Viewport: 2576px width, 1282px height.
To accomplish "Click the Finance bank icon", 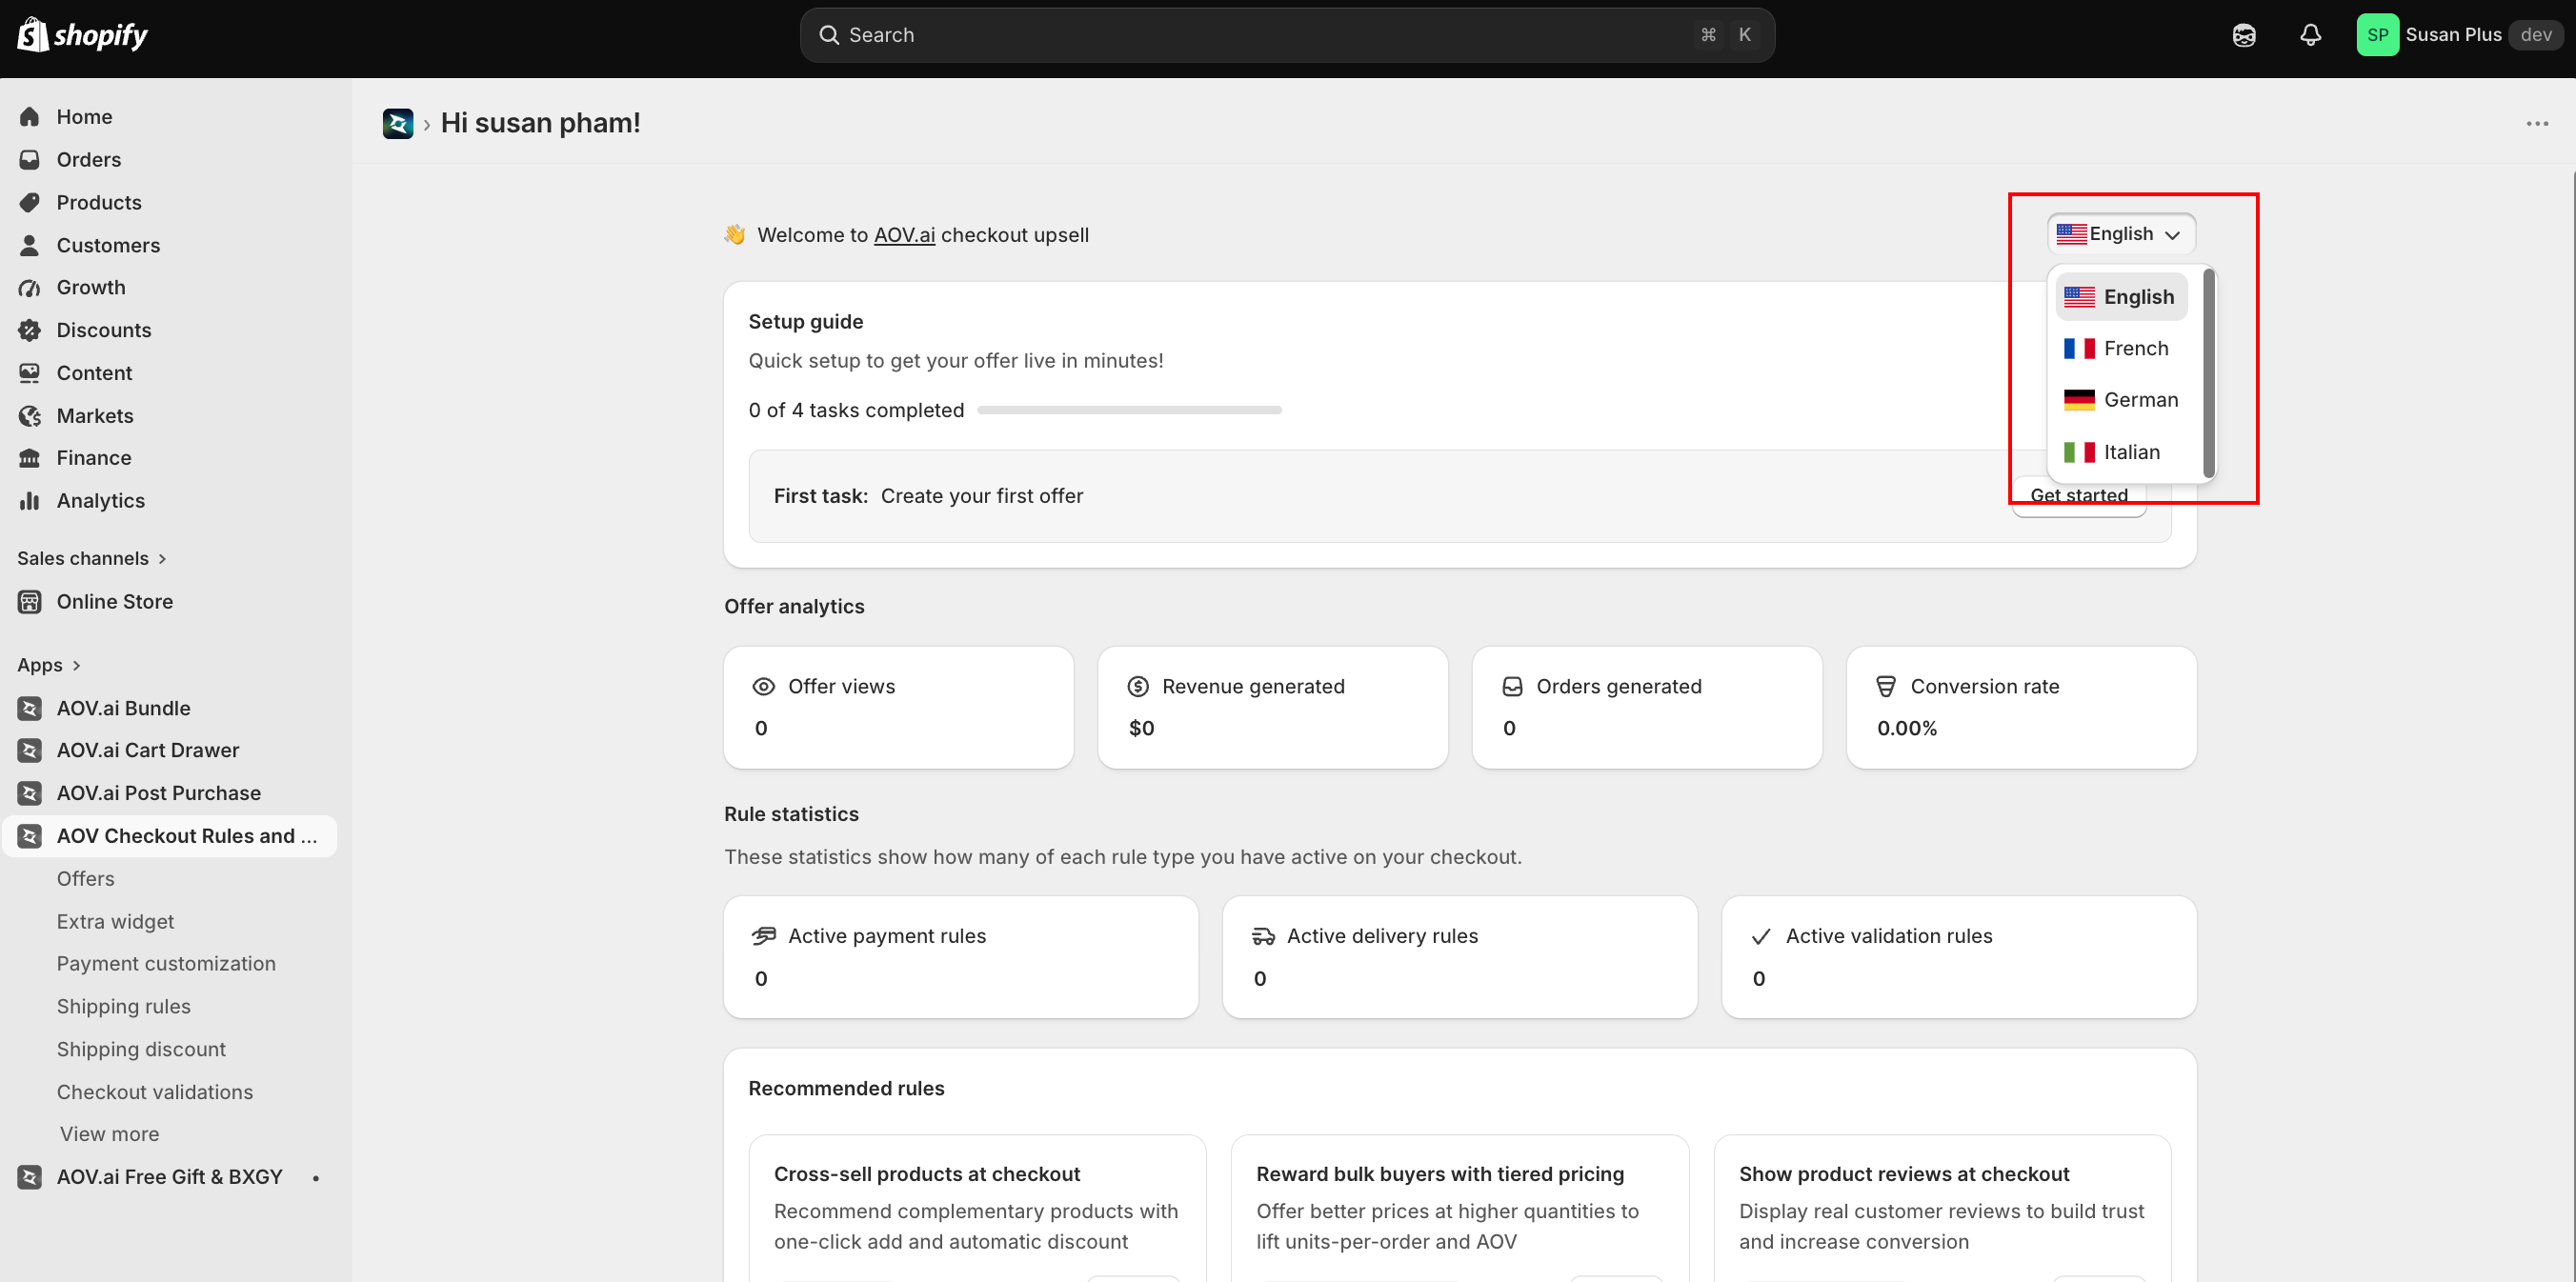I will pyautogui.click(x=30, y=458).
